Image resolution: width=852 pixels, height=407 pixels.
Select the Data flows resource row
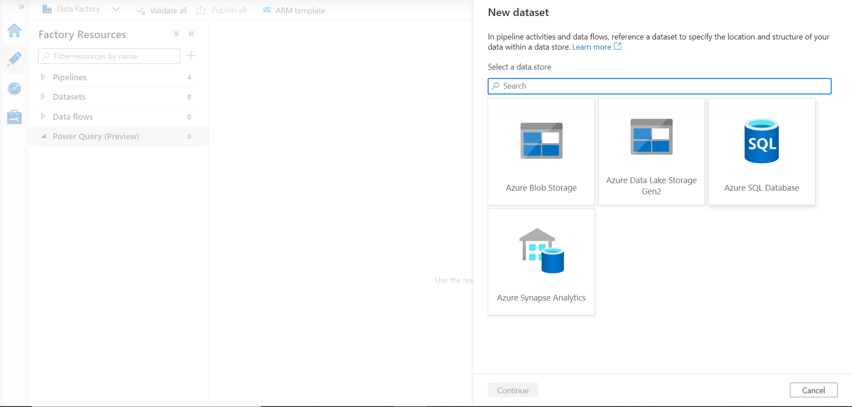tap(118, 116)
